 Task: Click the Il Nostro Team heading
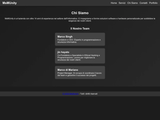80,28
